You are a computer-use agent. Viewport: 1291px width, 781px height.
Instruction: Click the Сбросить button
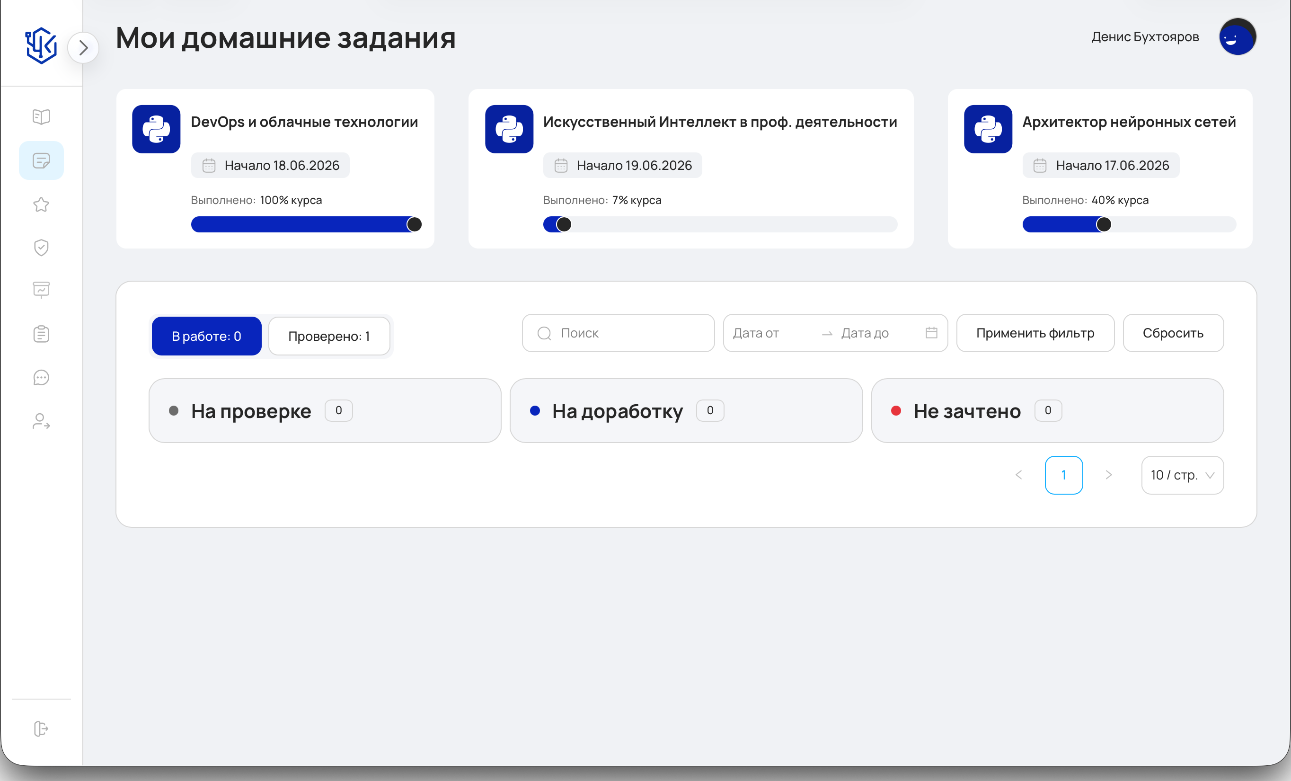(1173, 333)
